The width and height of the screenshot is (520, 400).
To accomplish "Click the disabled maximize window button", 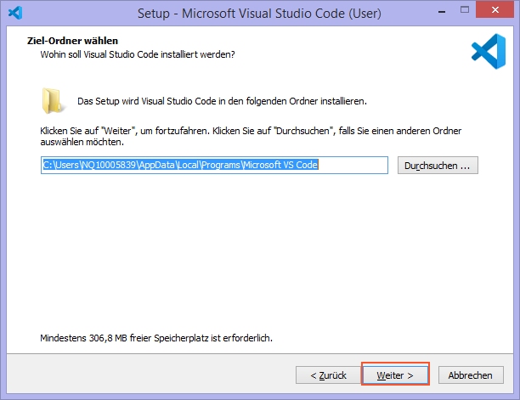I will coord(465,10).
